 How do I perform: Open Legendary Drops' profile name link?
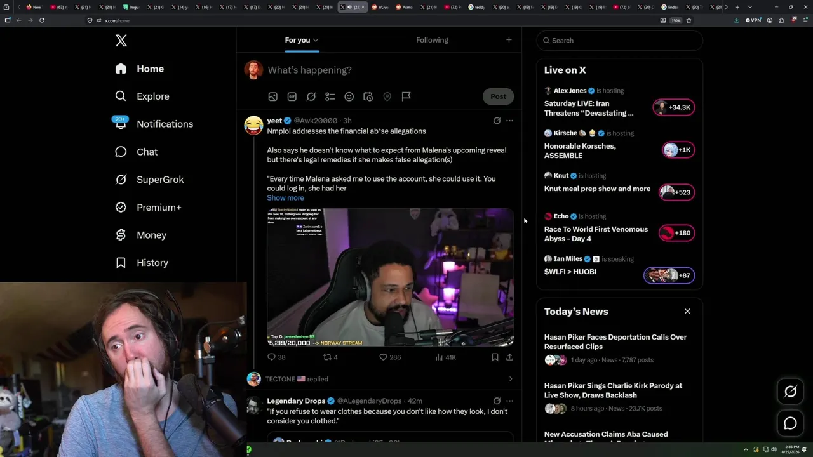(296, 401)
